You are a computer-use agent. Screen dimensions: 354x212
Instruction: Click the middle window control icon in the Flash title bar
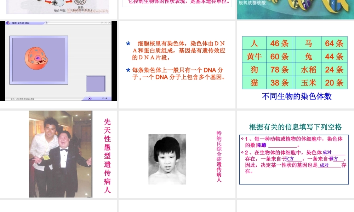pyautogui.click(x=105, y=23)
